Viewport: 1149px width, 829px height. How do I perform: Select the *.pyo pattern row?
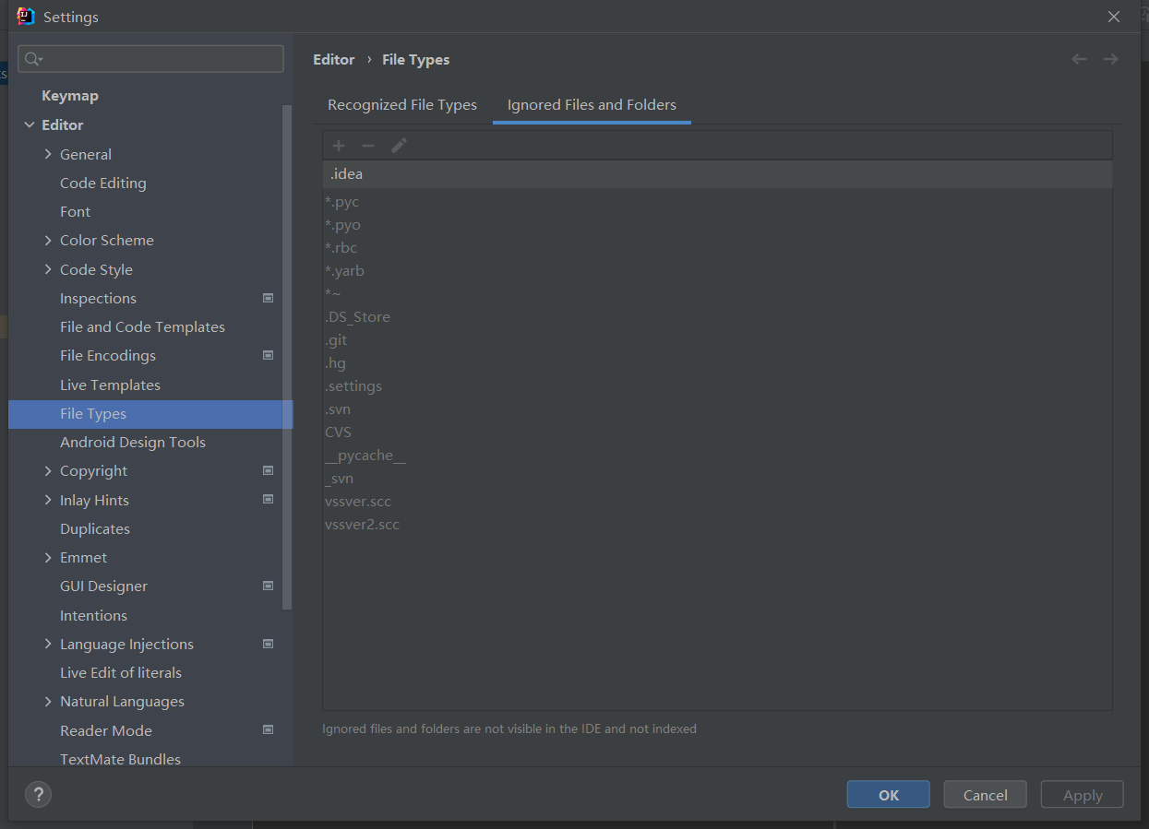[717, 225]
